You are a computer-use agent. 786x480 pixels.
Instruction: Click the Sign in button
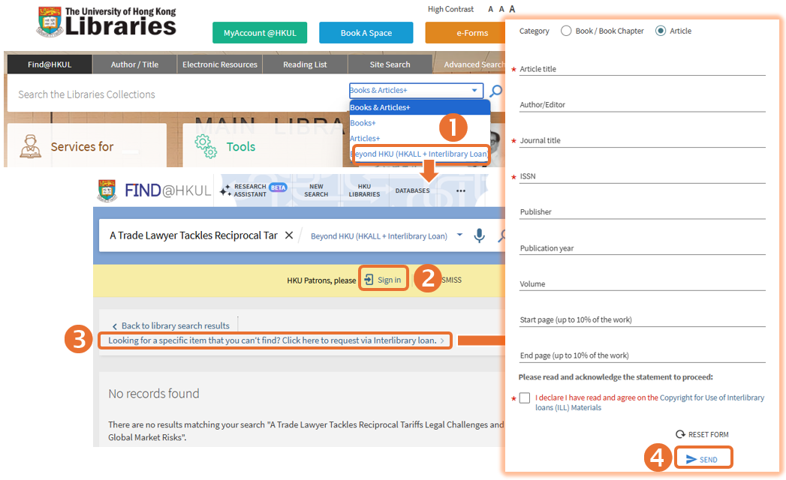[384, 280]
